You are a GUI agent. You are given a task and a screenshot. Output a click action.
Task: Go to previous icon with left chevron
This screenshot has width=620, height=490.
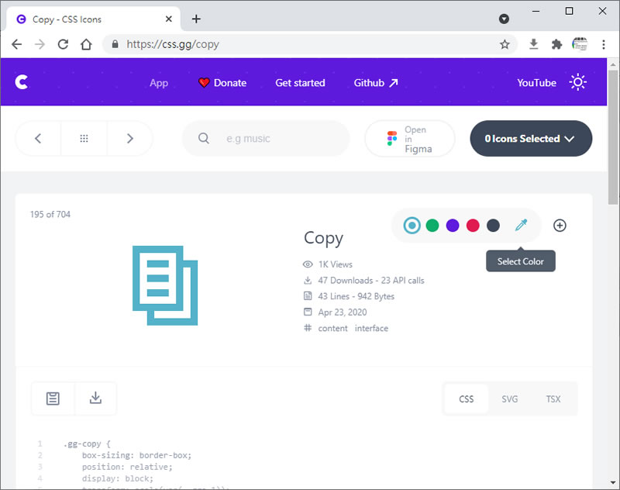38,139
